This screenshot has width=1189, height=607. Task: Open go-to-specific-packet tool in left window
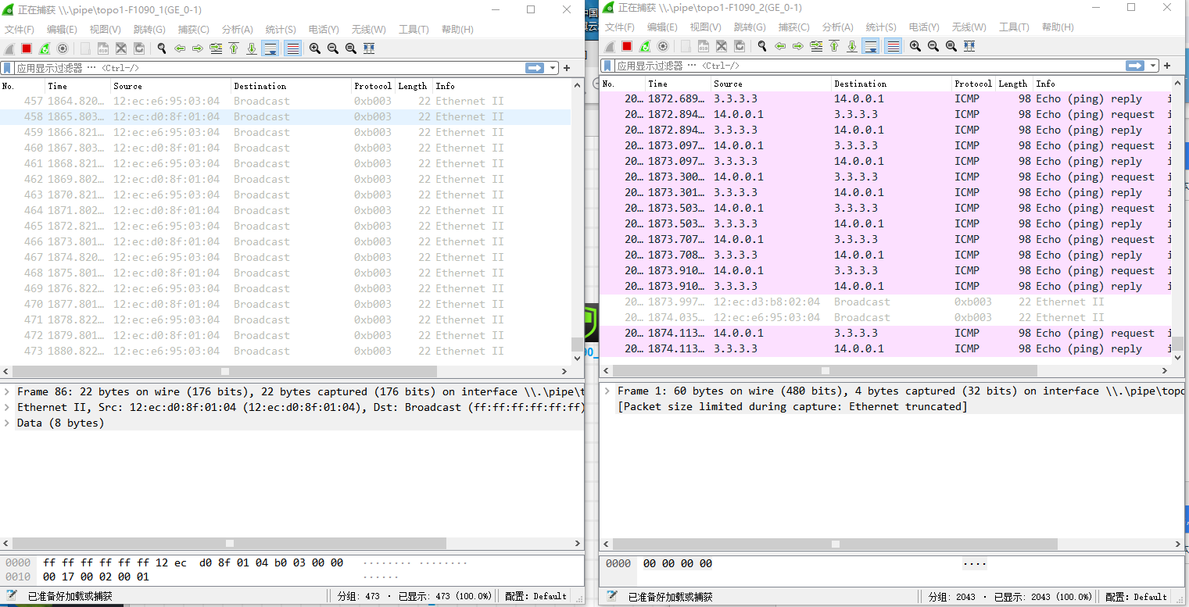click(216, 48)
